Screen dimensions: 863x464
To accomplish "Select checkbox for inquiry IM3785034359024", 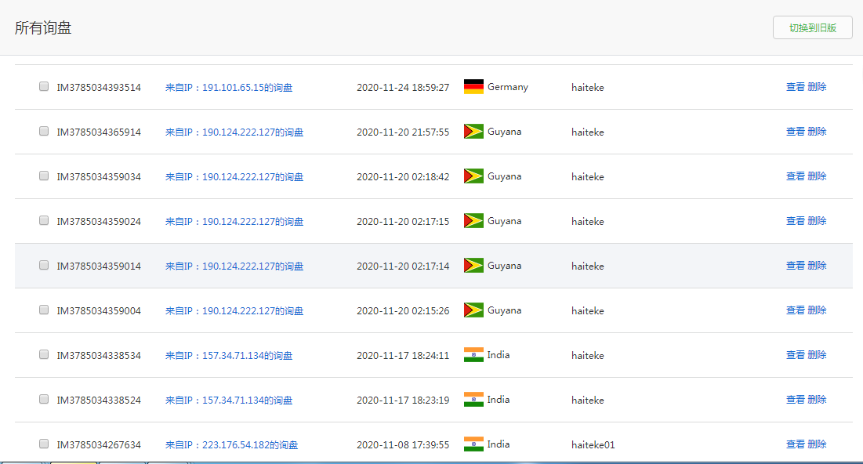I will click(x=44, y=221).
